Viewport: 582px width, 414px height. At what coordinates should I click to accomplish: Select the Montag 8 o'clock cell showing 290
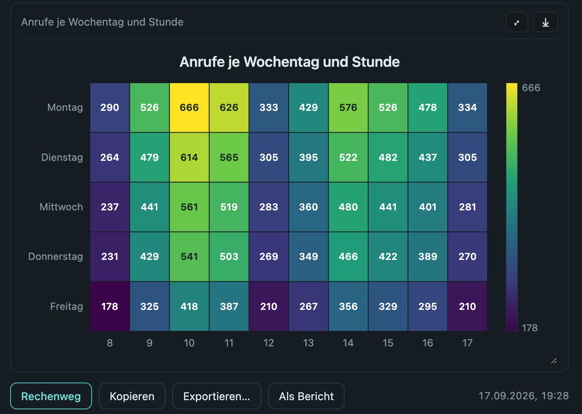[x=110, y=107]
